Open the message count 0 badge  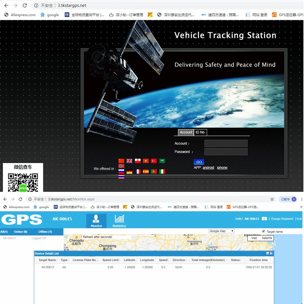264,219
